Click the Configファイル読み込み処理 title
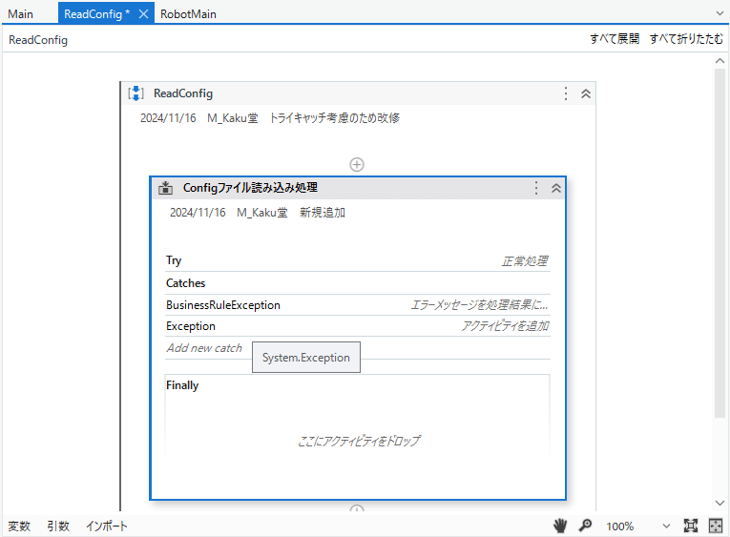This screenshot has width=730, height=537. coord(250,188)
